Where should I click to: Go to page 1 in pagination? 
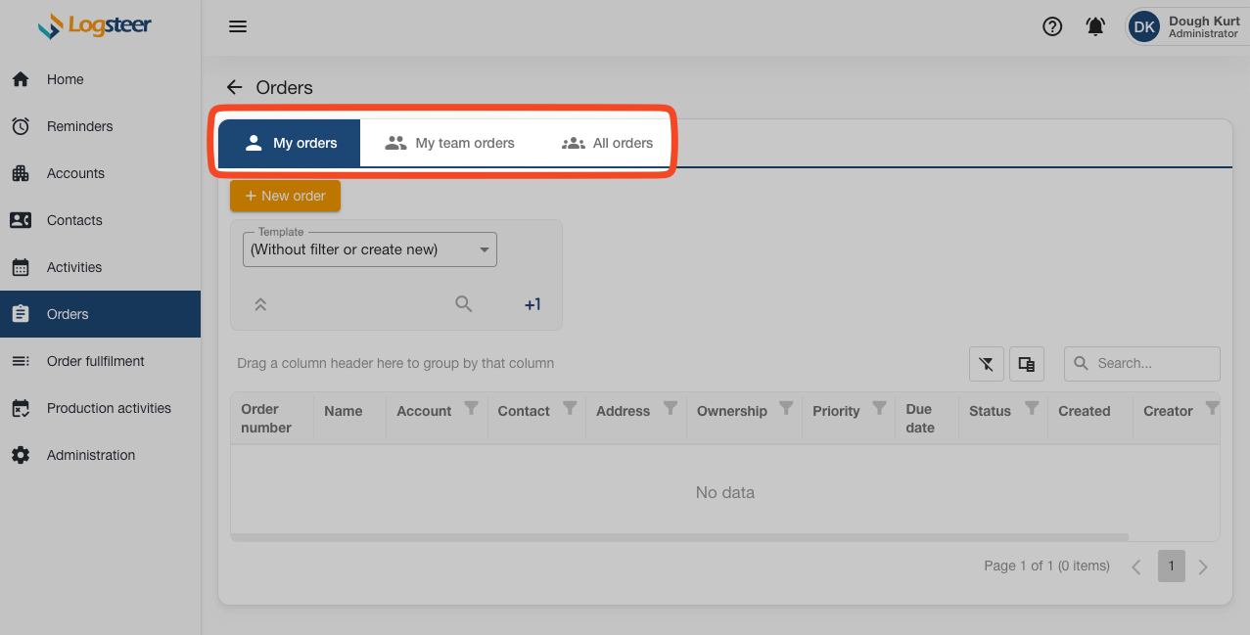pos(1171,566)
